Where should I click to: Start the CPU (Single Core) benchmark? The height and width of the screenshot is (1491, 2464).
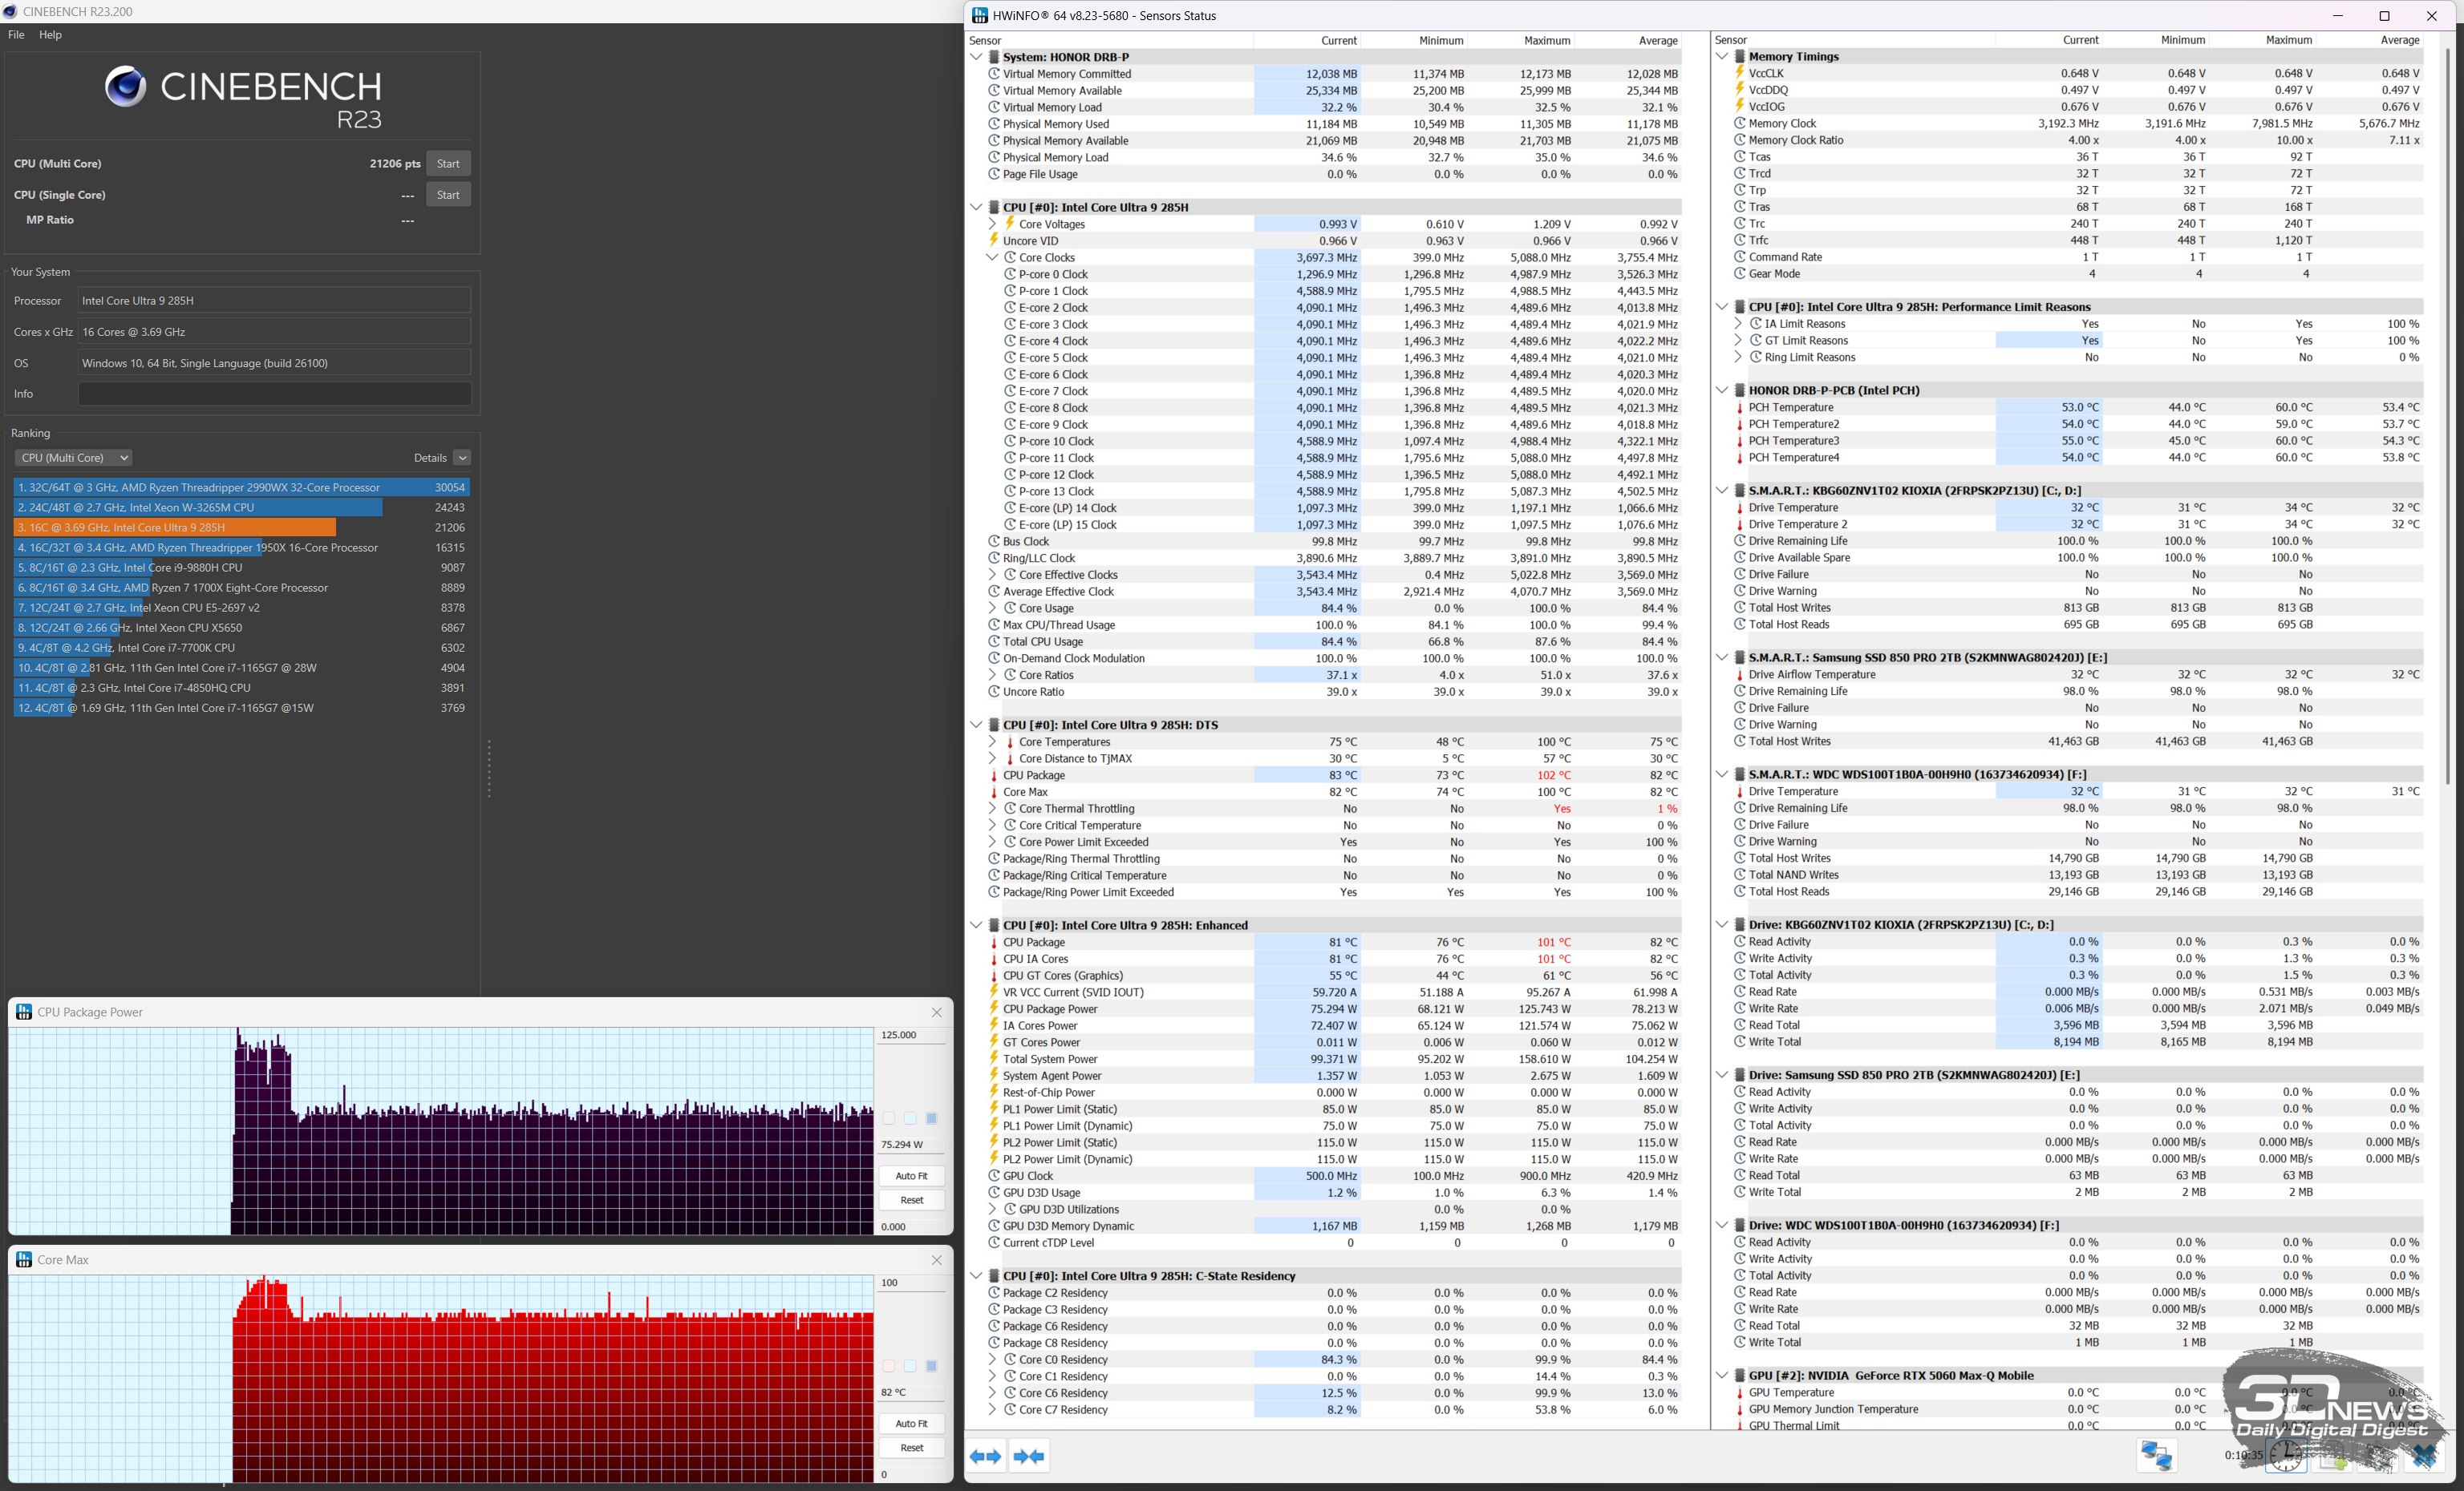448,195
